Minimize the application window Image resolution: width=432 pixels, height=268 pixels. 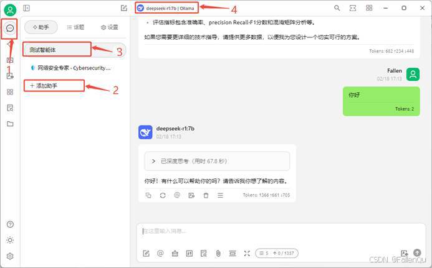386,8
